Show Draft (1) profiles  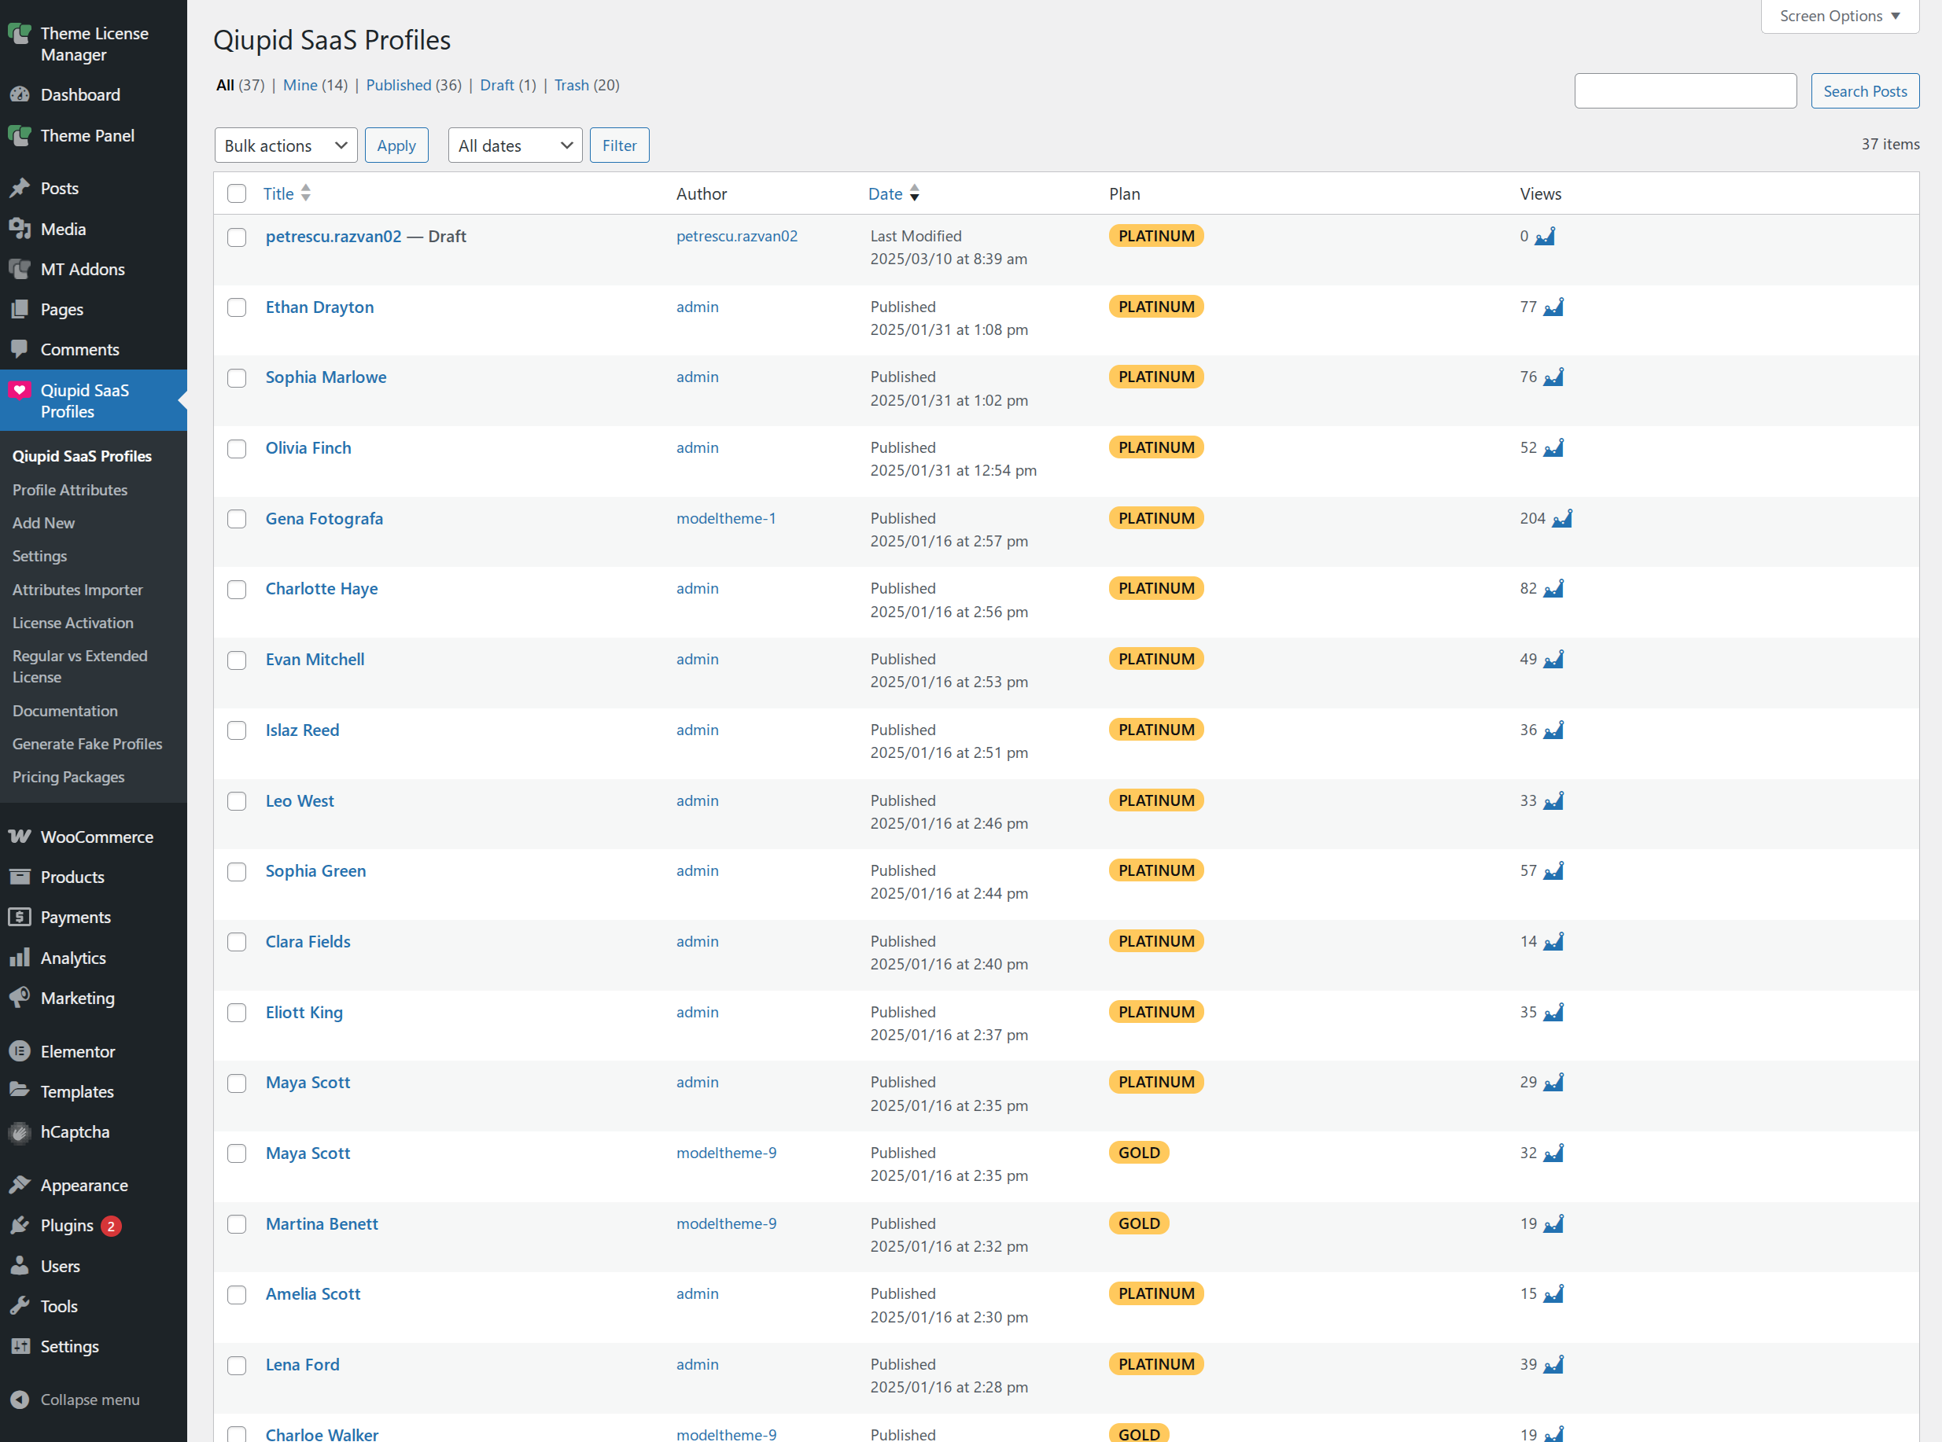coord(508,85)
